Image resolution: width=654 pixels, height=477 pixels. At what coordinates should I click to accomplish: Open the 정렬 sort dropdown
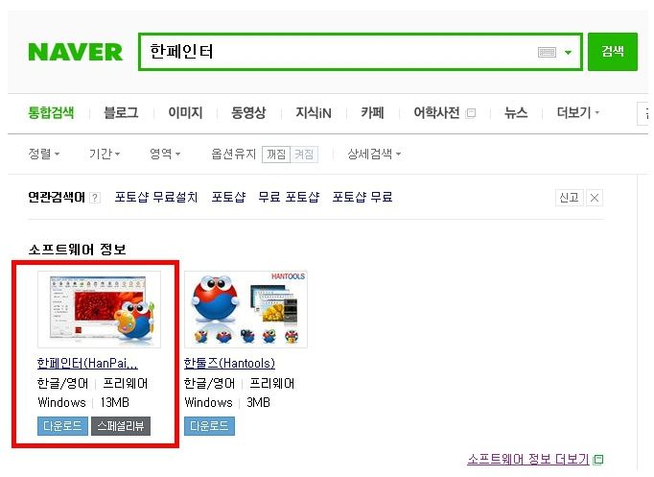[44, 154]
